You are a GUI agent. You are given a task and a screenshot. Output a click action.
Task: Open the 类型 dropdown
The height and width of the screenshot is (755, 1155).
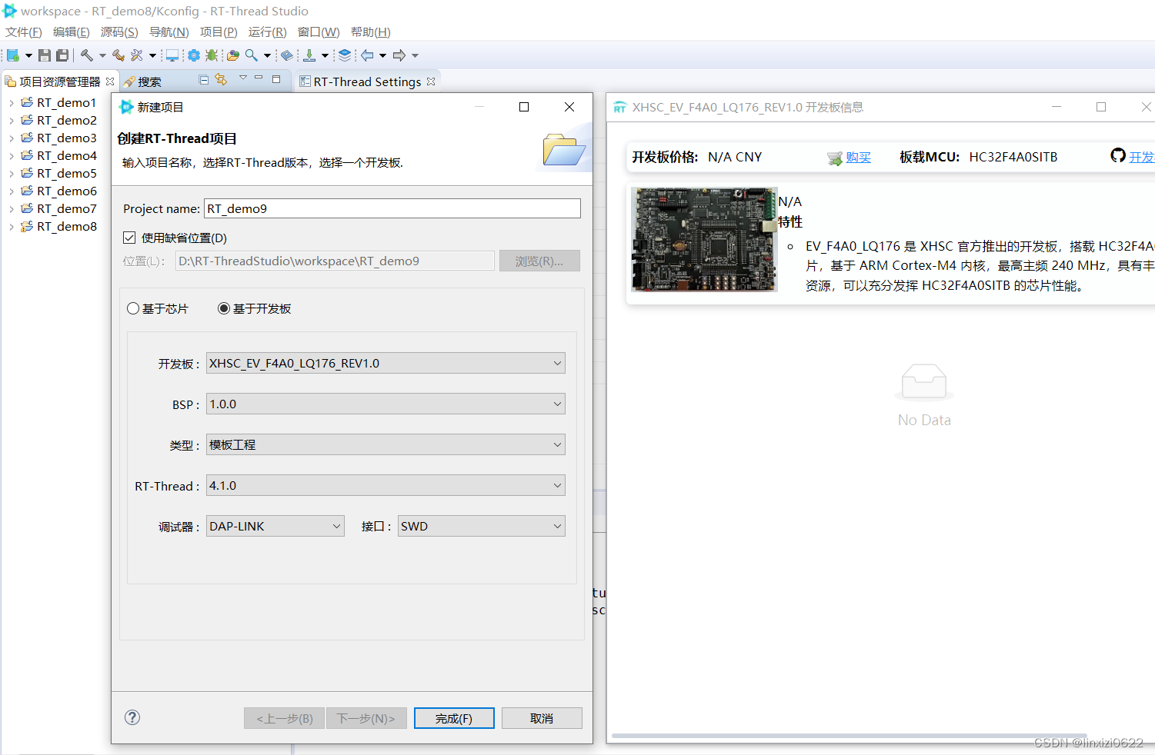pos(386,444)
